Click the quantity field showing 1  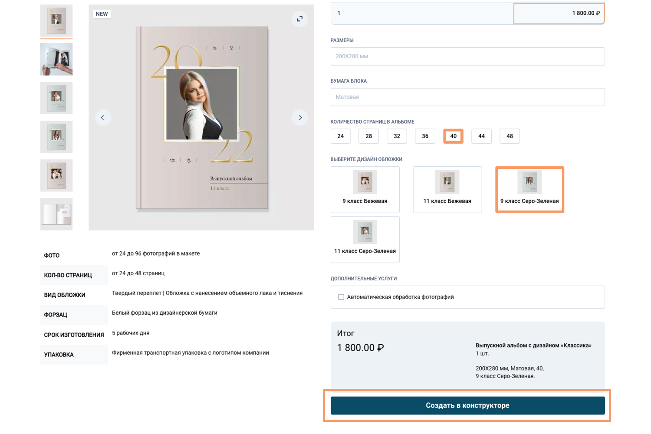(422, 13)
